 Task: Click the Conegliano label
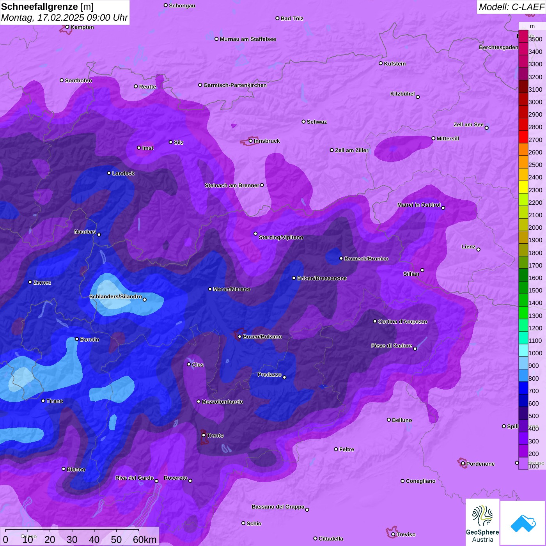click(420, 481)
